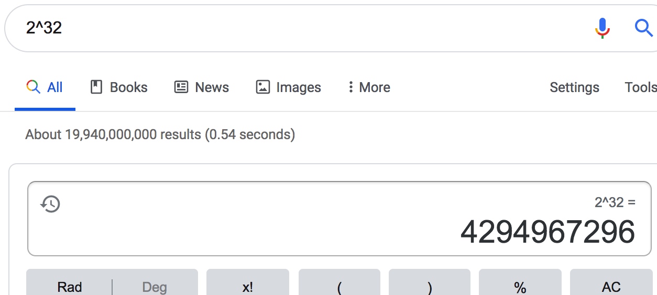Clear the calculator with the AC key
Screen dimensions: 657x295
[611, 287]
